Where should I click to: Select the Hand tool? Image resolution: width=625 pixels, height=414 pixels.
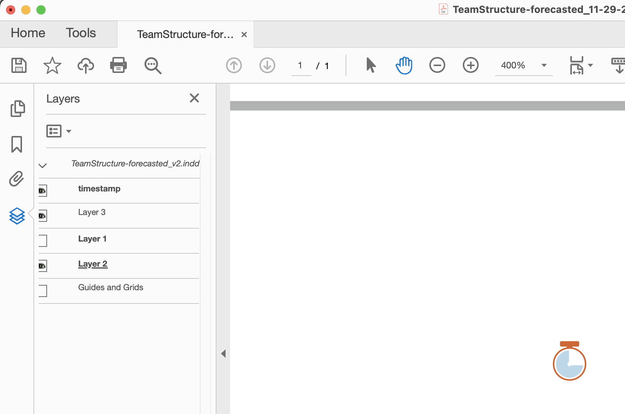coord(404,65)
